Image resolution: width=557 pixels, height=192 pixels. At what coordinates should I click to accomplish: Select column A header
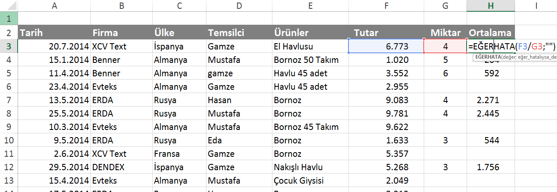(x=54, y=5)
